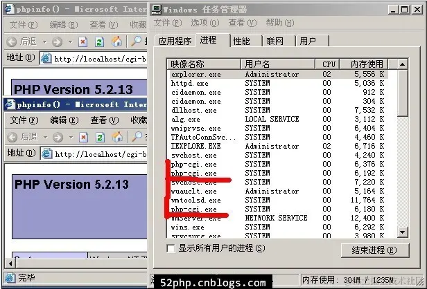
Task: Select dllhost.exe process row
Action: 277,111
